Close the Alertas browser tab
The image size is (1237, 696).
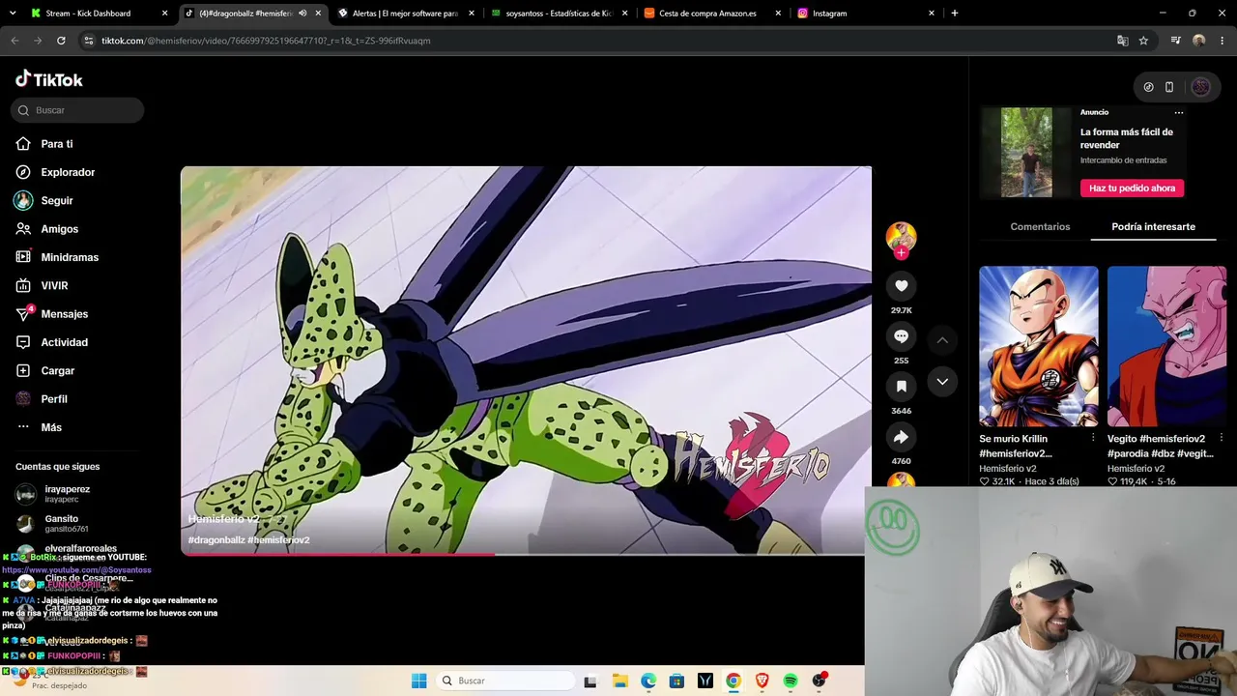[x=471, y=14]
